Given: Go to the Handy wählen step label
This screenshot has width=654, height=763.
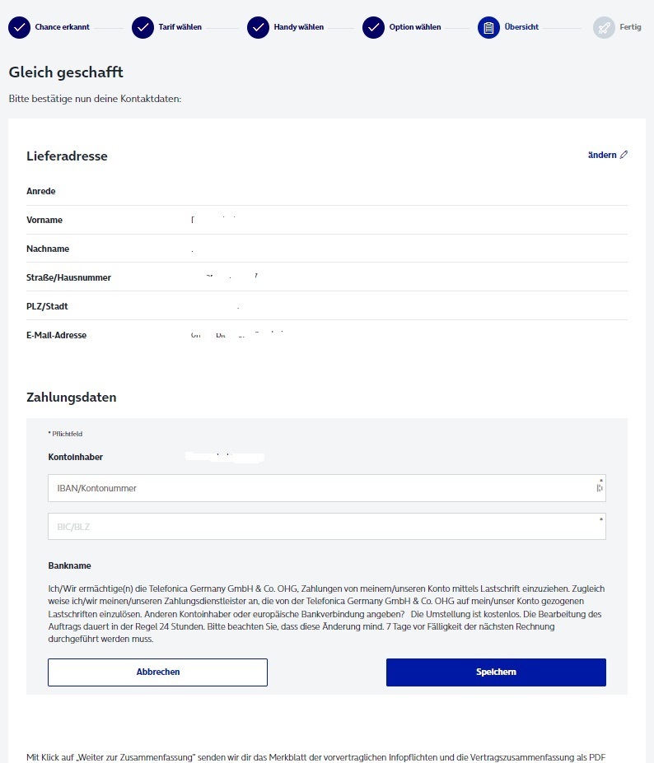Looking at the screenshot, I should point(298,27).
